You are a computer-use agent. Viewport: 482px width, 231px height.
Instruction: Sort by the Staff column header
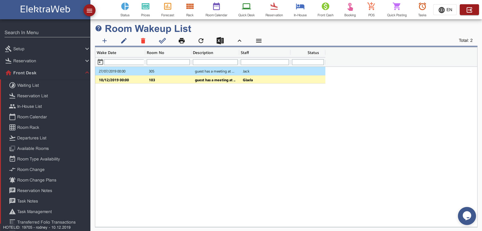(x=245, y=53)
